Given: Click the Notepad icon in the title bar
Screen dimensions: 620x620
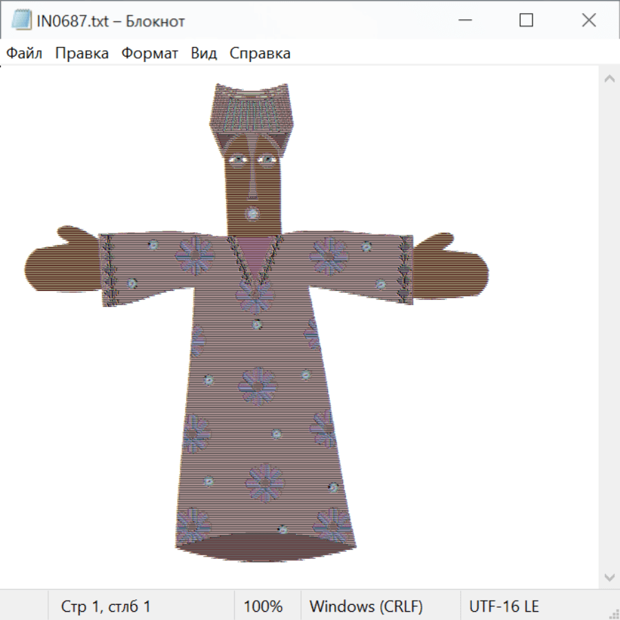Looking at the screenshot, I should pos(21,21).
